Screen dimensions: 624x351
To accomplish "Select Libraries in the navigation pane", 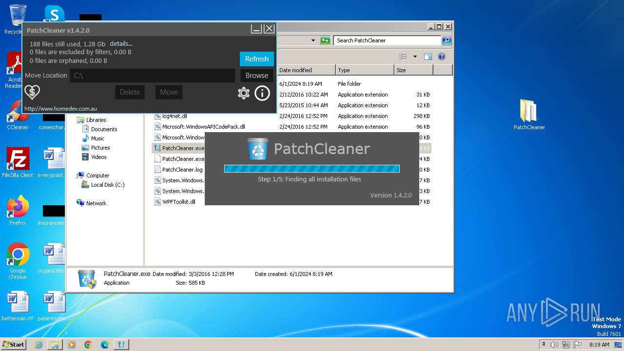I will click(x=96, y=120).
